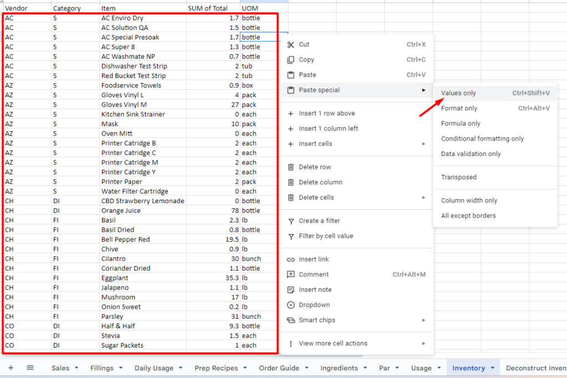This screenshot has width=567, height=378.
Task: Click the Comment plus-box icon
Action: (291, 275)
